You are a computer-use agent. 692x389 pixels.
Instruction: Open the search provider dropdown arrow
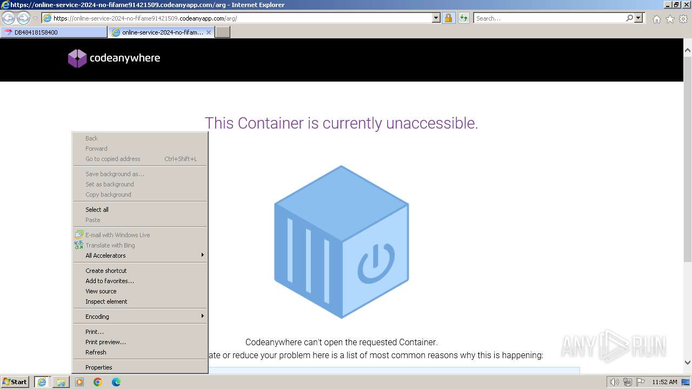point(638,18)
